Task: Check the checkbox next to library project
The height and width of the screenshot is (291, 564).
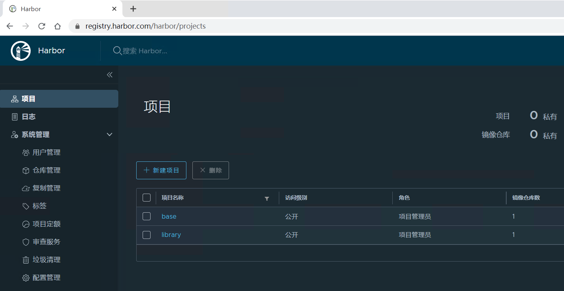Action: click(x=146, y=235)
